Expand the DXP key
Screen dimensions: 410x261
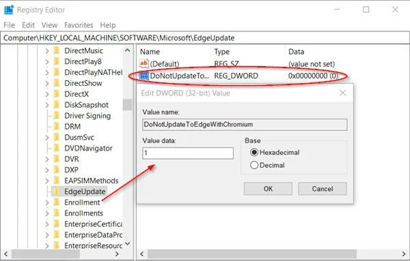(46, 170)
